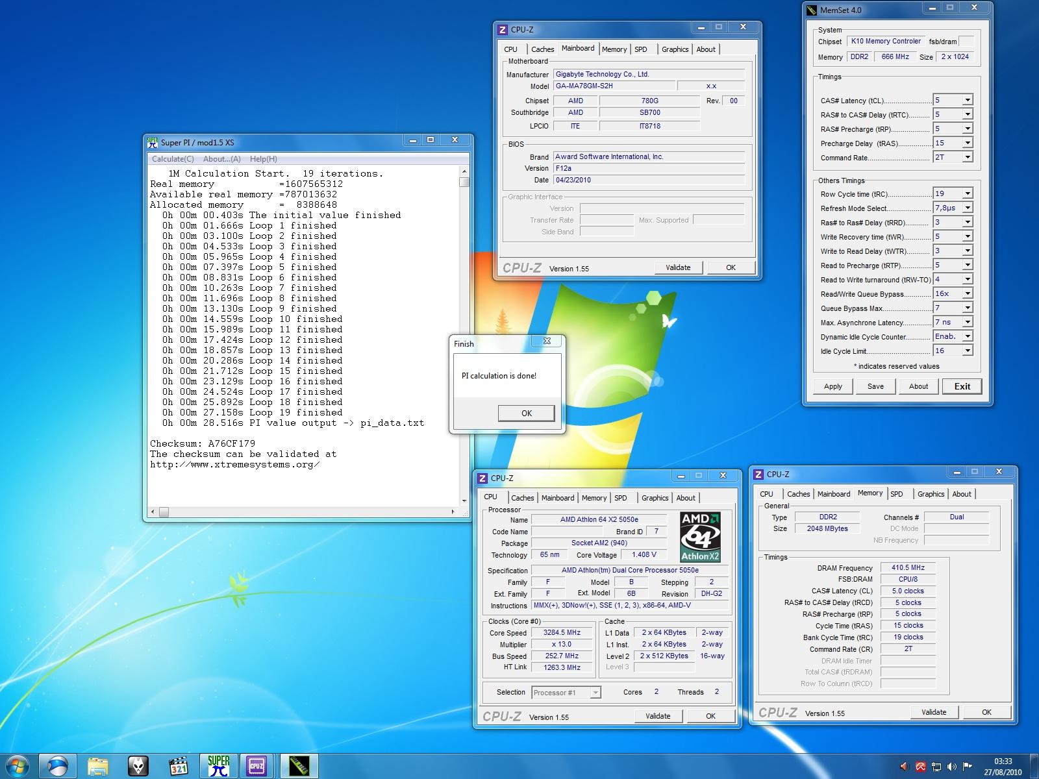The width and height of the screenshot is (1039, 779).
Task: Open About...(A) menu in Super PI
Action: pyautogui.click(x=222, y=159)
